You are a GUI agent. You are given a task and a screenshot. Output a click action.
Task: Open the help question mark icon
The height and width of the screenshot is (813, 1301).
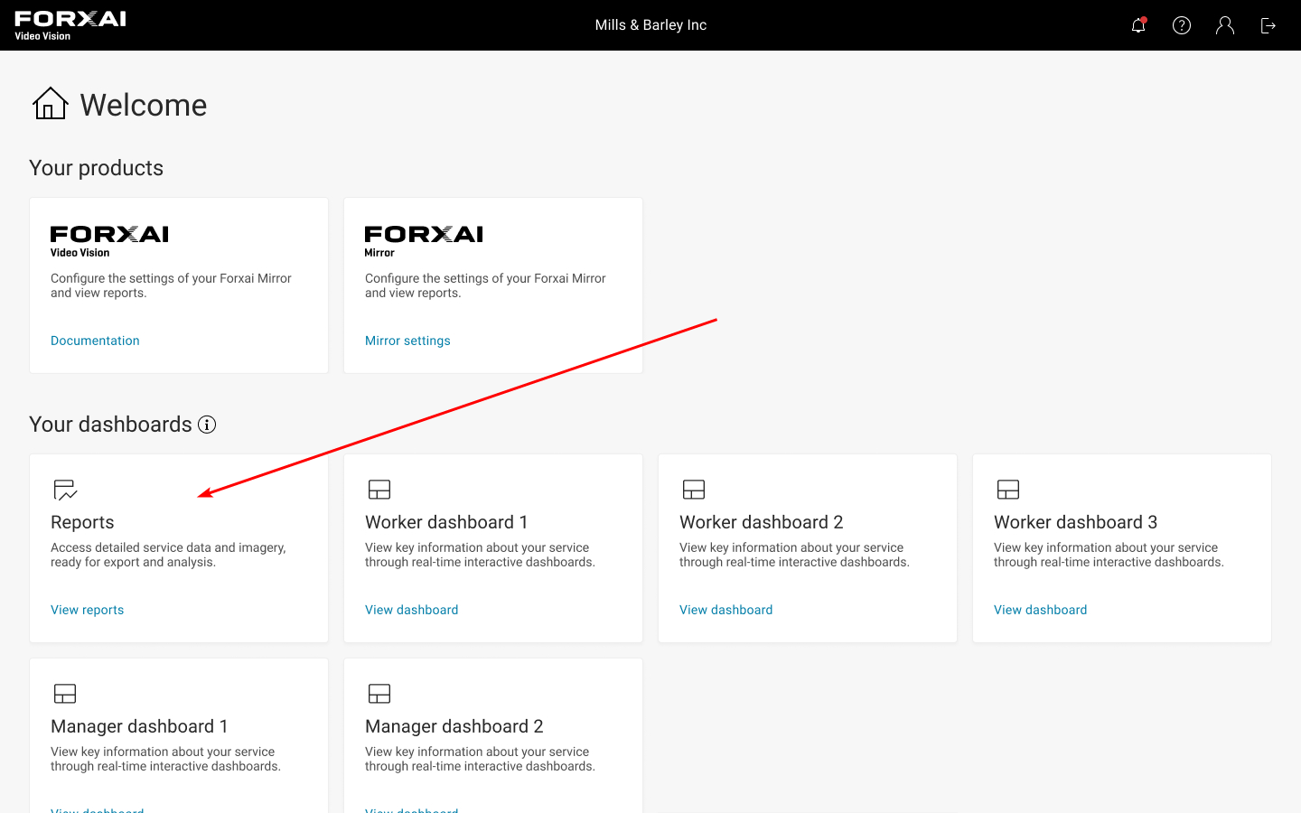point(1182,25)
